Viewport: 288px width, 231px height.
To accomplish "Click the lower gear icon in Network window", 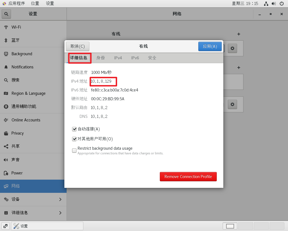I will 232,104.
